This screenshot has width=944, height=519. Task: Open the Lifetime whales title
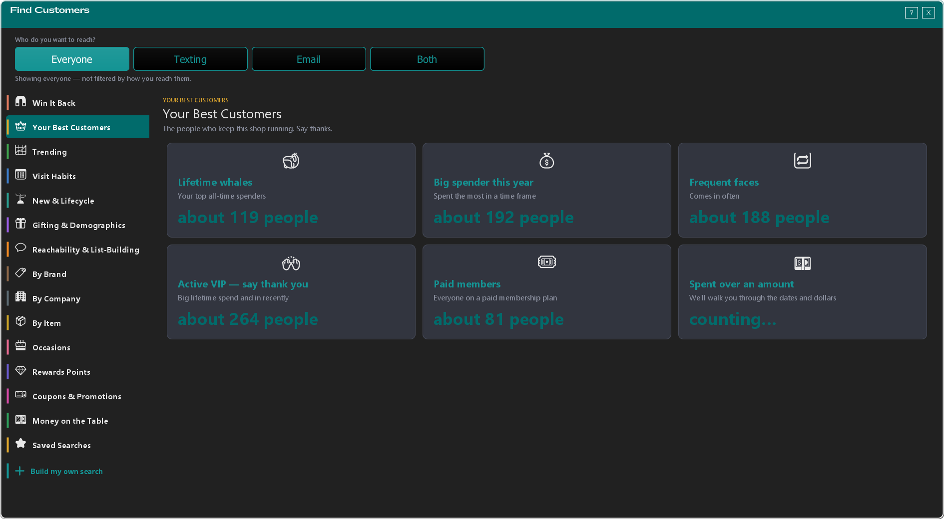click(215, 182)
